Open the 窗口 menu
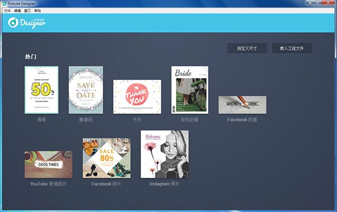 pyautogui.click(x=28, y=11)
